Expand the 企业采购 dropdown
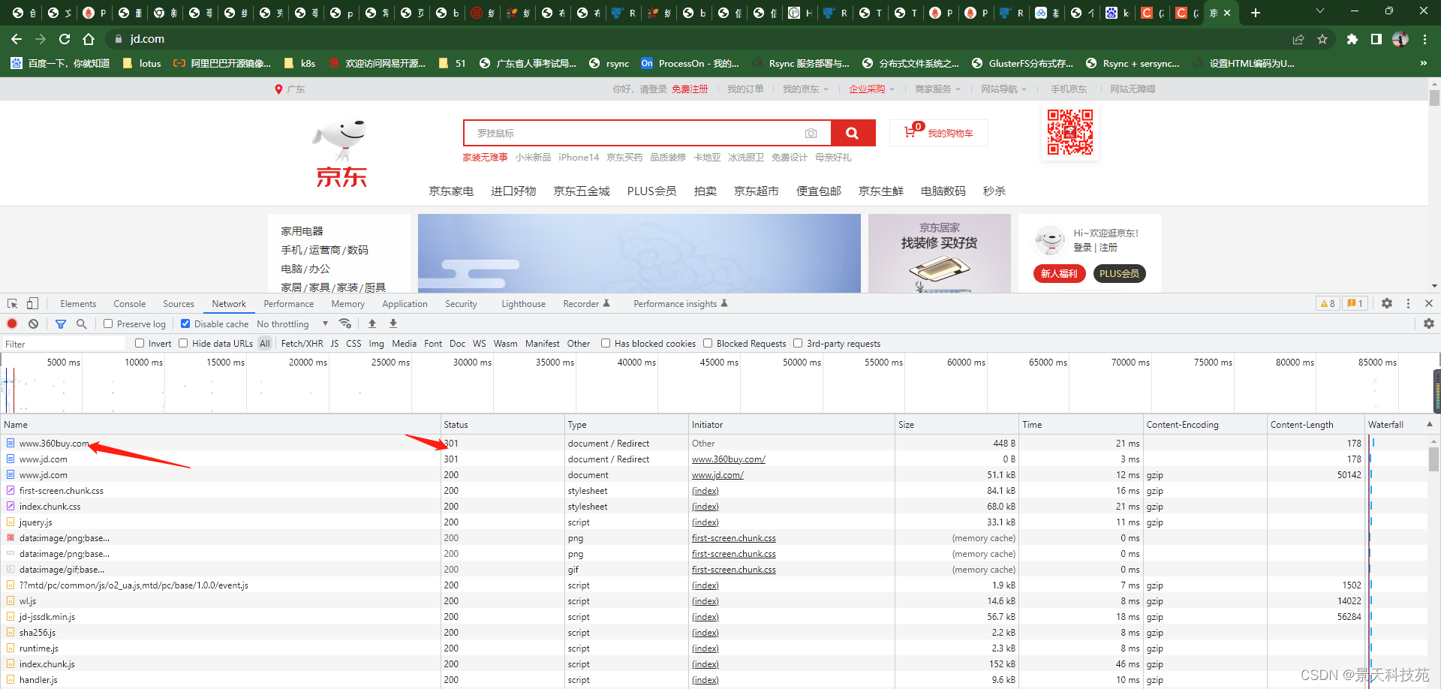Viewport: 1441px width, 689px height. click(872, 89)
